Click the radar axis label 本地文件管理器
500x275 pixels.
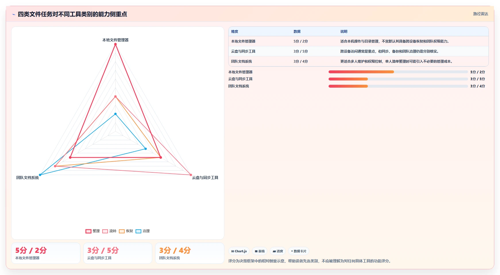pyautogui.click(x=115, y=40)
